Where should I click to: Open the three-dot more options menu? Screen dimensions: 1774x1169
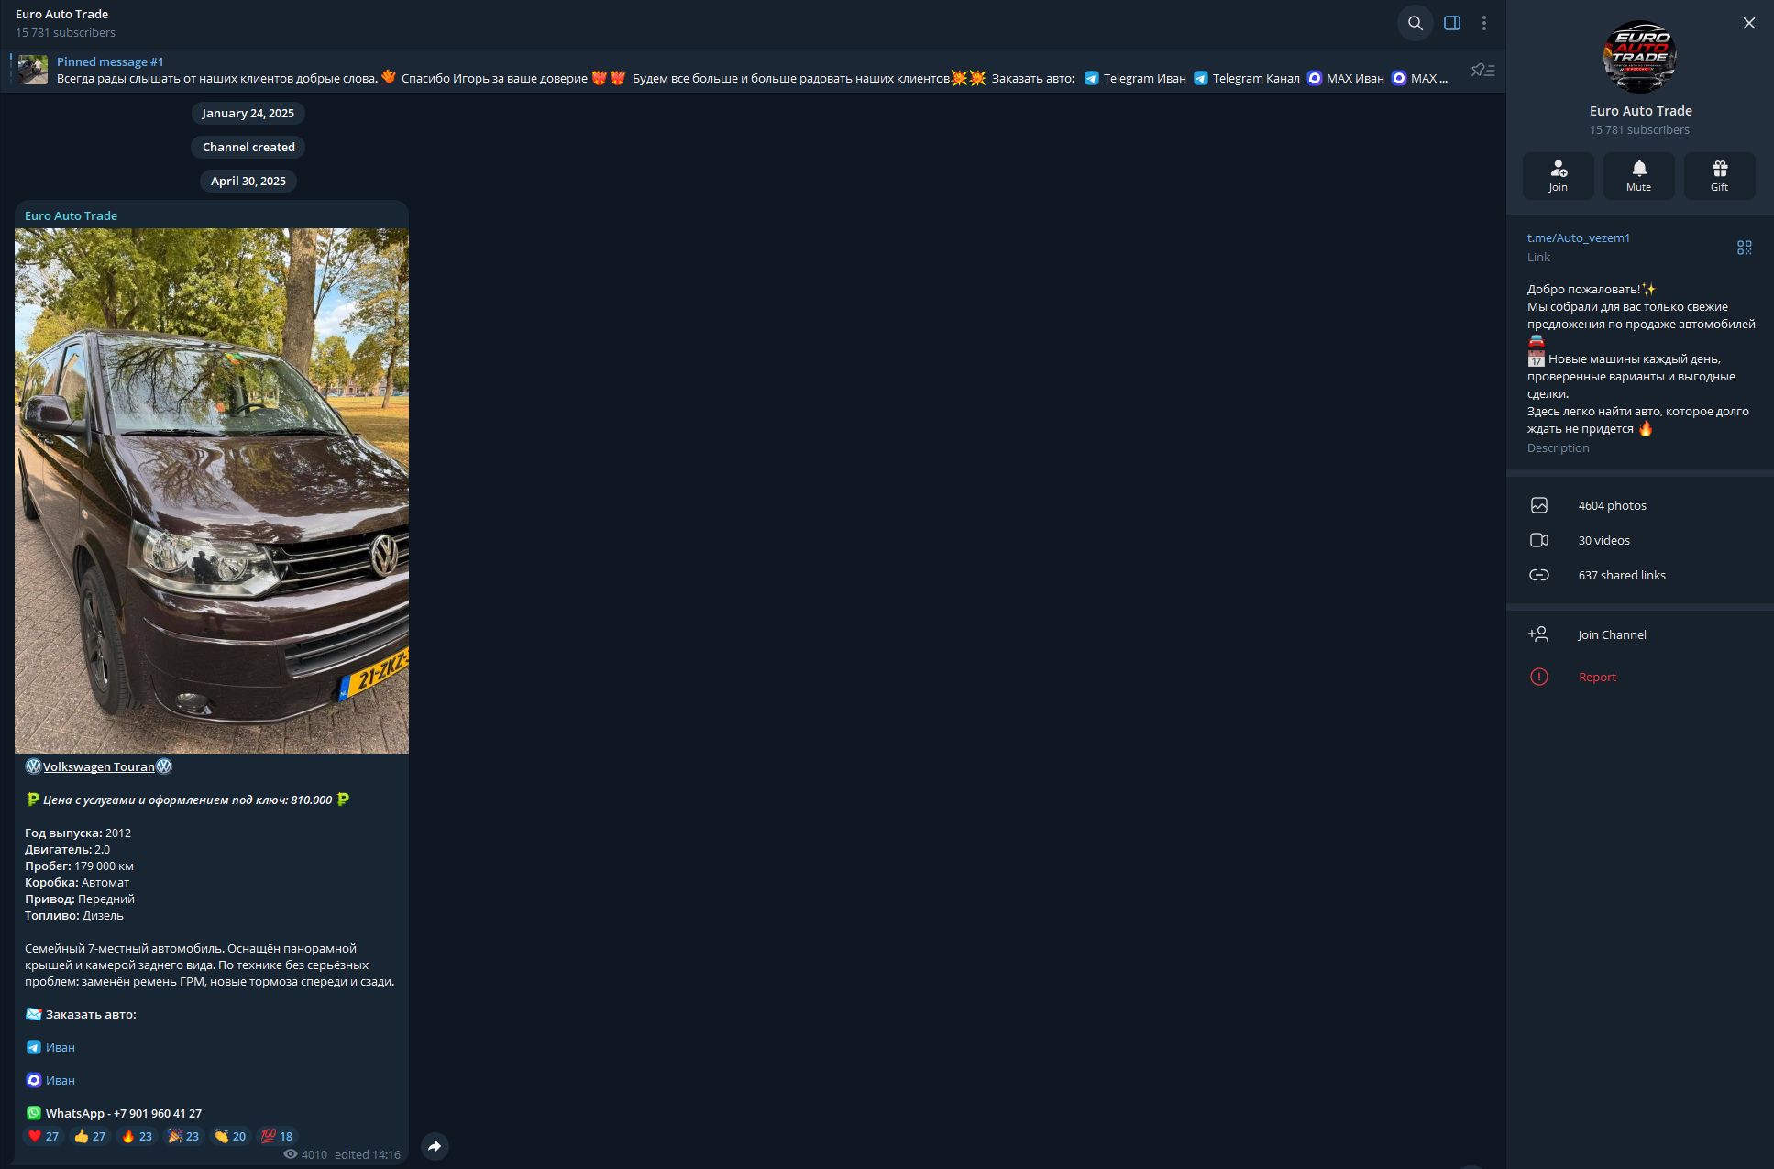(1484, 23)
